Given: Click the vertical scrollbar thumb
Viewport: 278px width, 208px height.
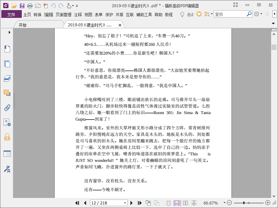Looking at the screenshot, I should 274,47.
